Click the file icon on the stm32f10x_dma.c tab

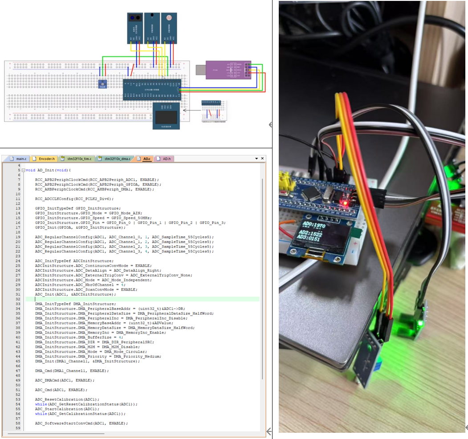coord(100,158)
